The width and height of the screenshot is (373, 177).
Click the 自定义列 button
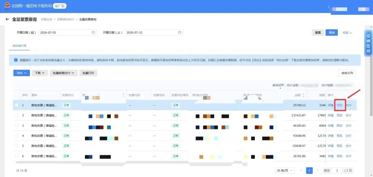pyautogui.click(x=347, y=73)
